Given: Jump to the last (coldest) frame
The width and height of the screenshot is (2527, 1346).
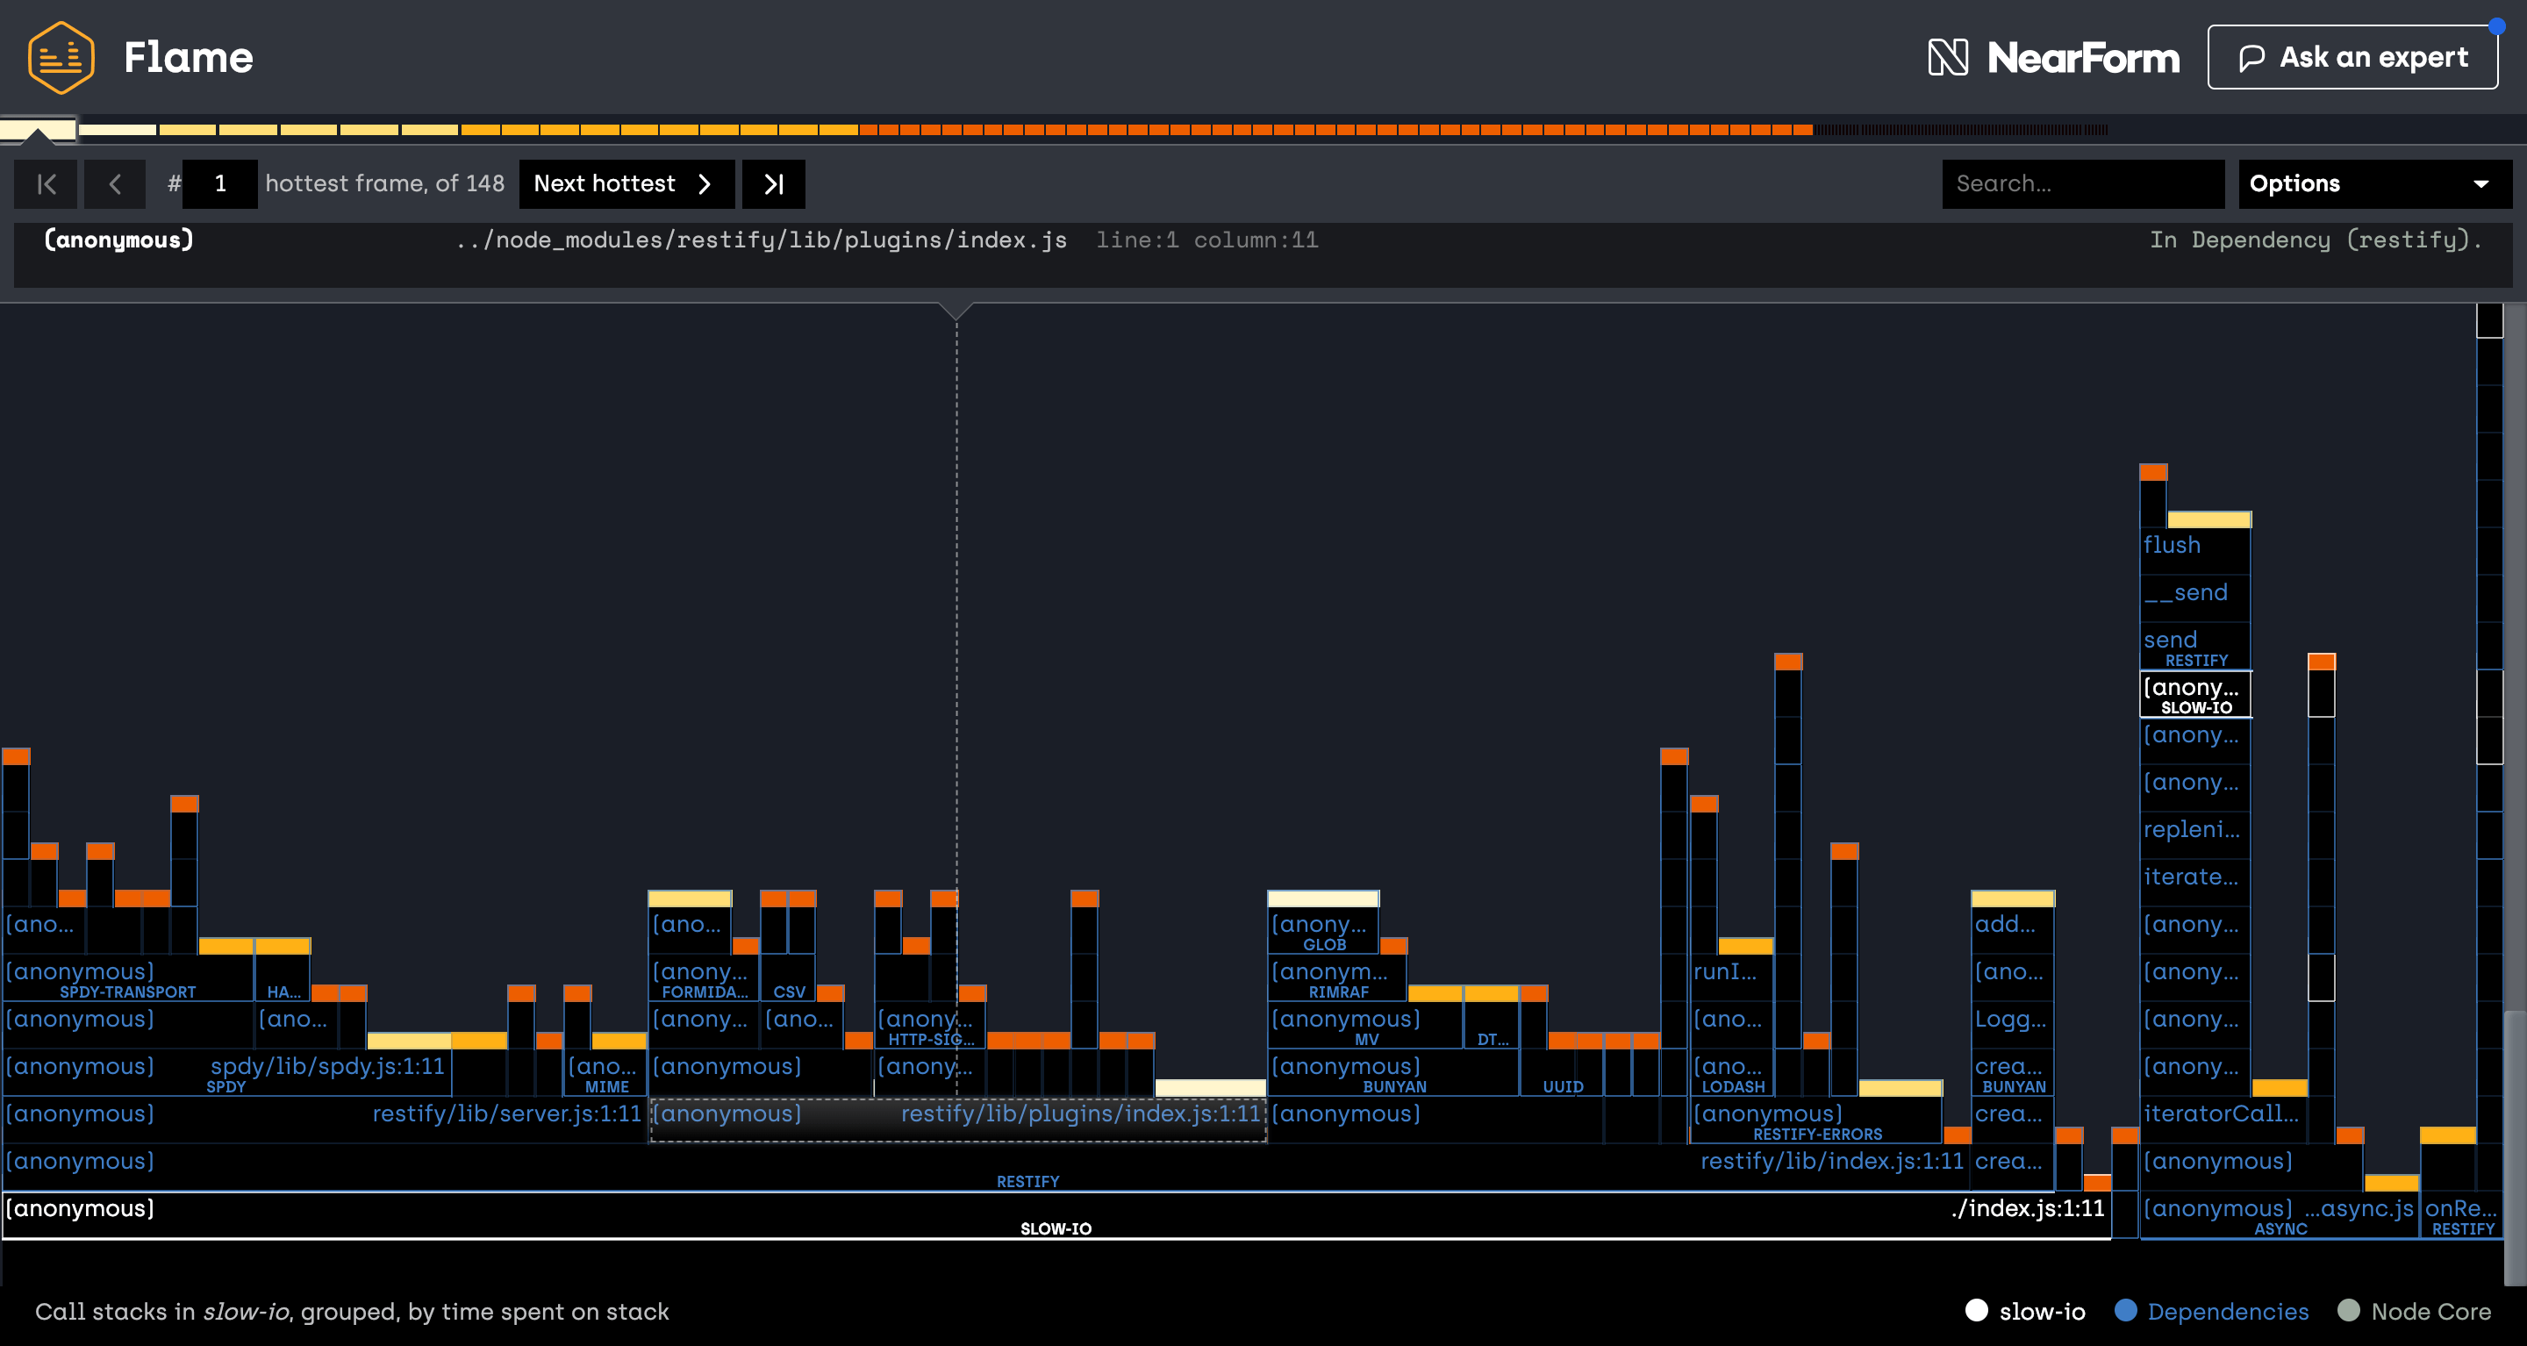Looking at the screenshot, I should (x=773, y=183).
